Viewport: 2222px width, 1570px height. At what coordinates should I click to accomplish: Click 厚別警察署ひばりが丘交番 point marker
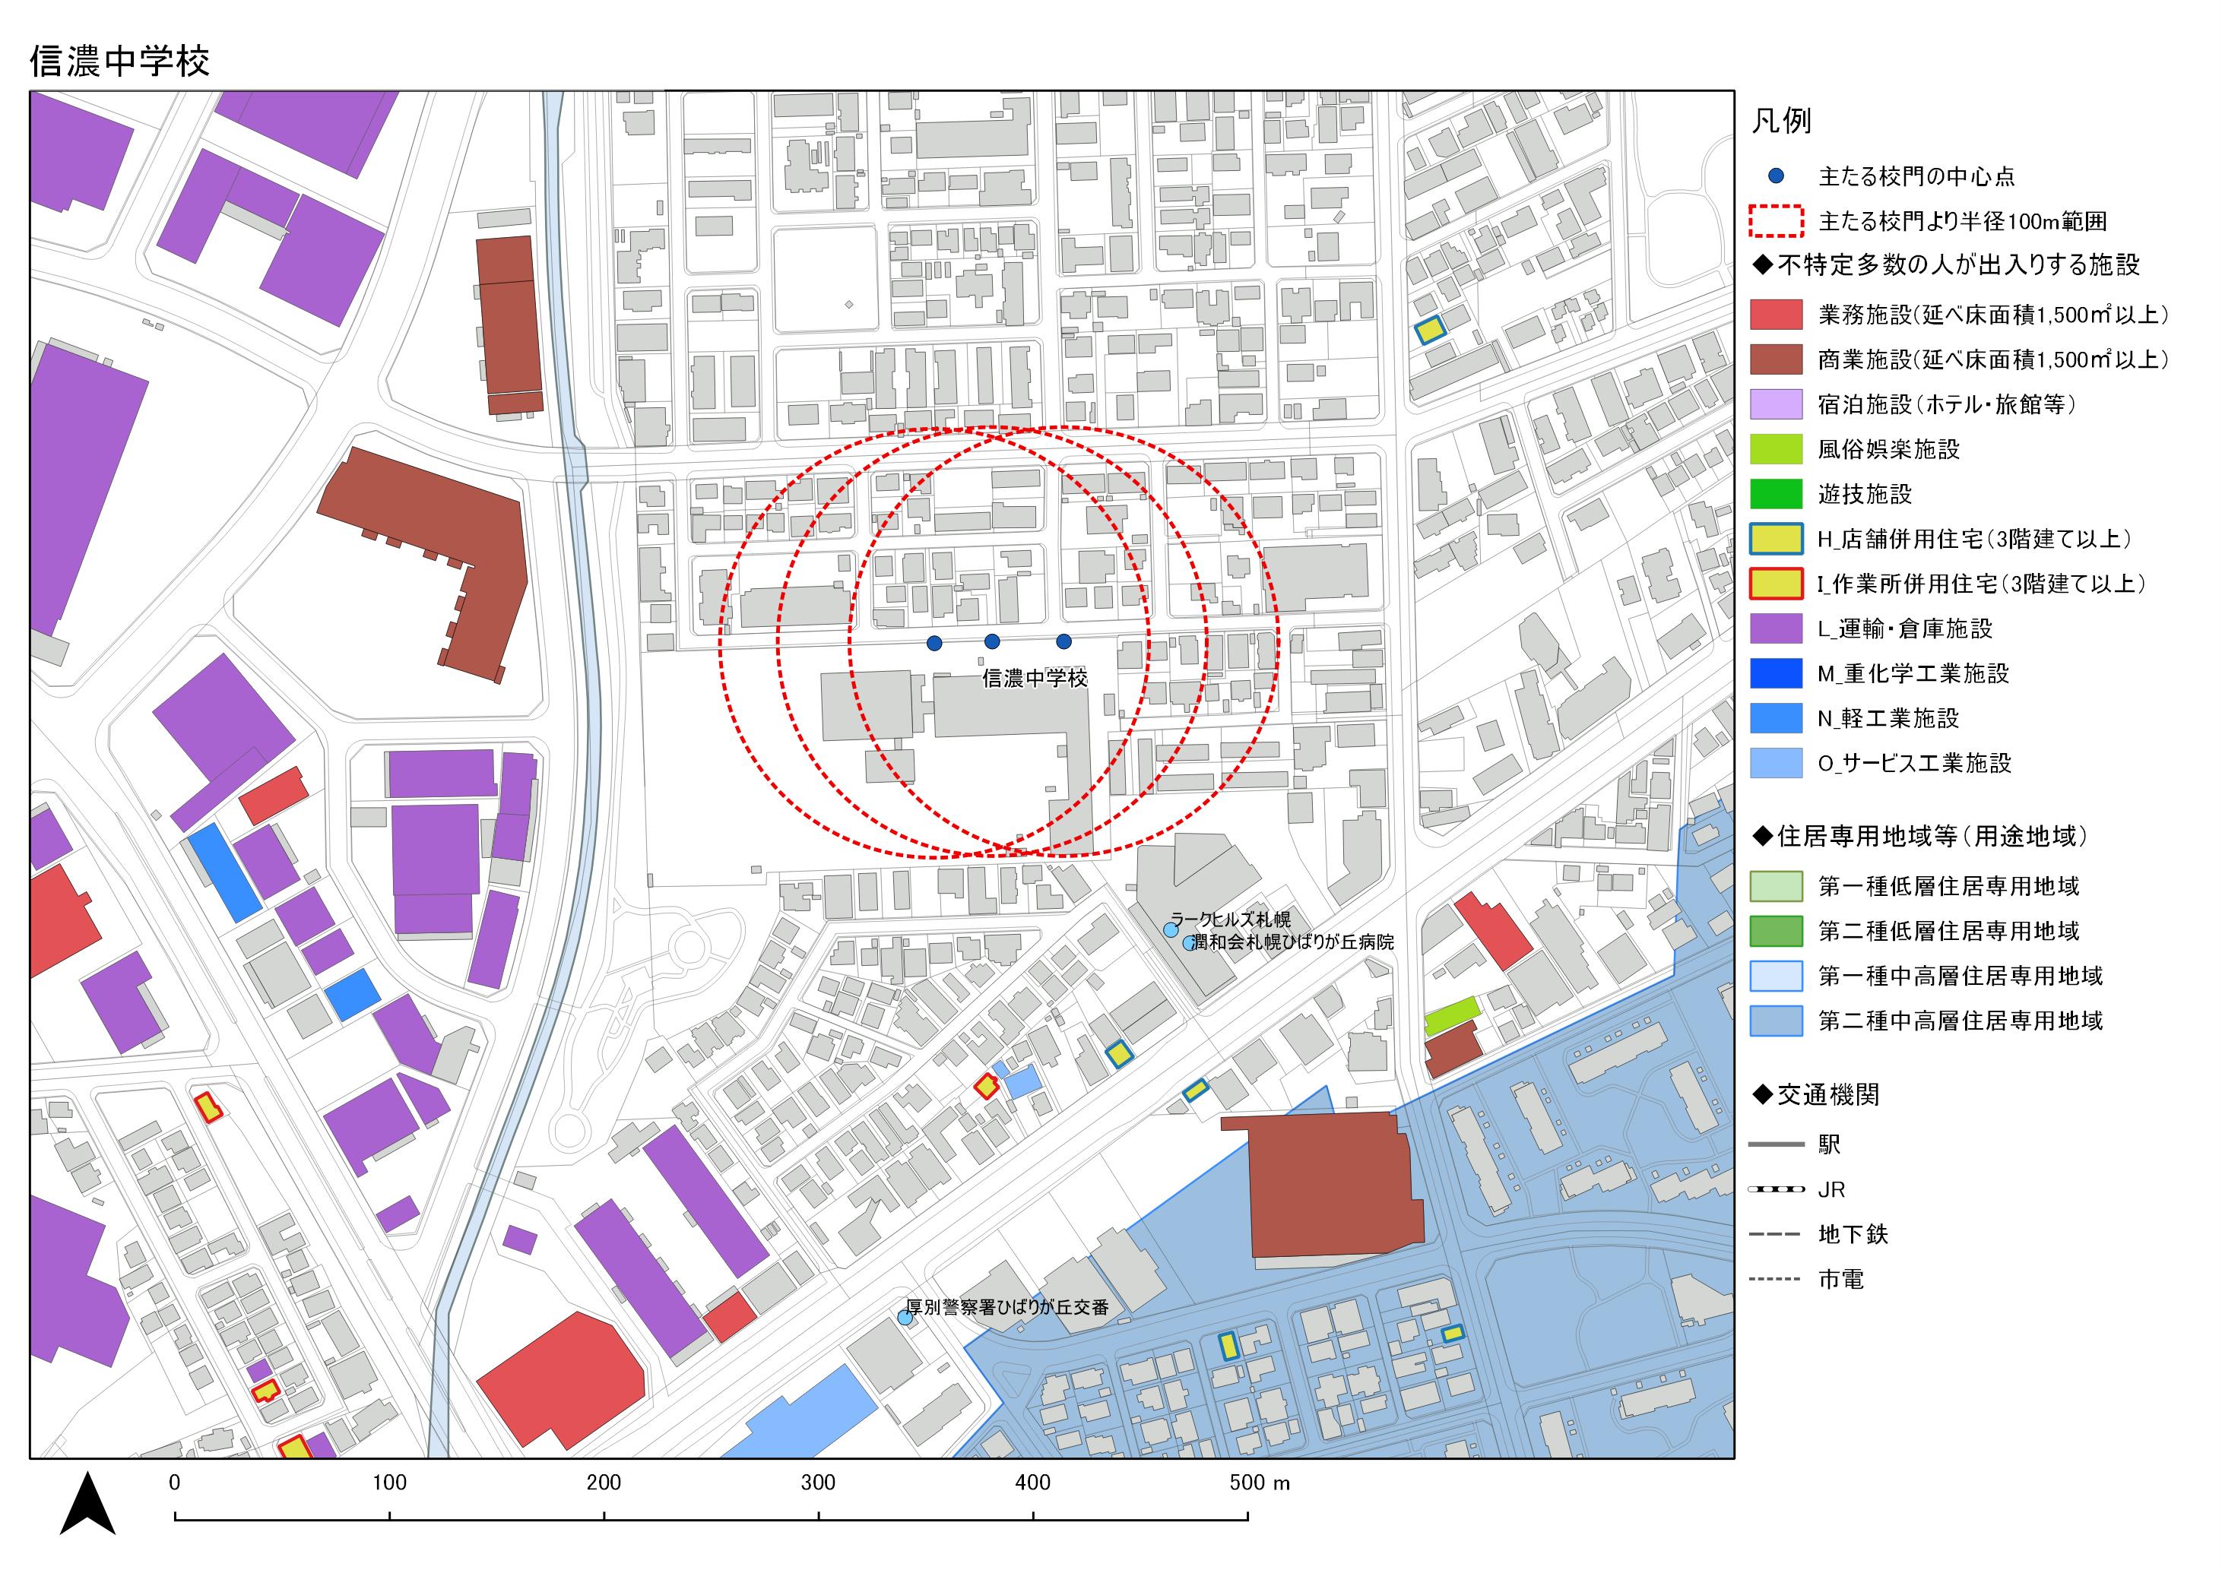pos(905,1318)
